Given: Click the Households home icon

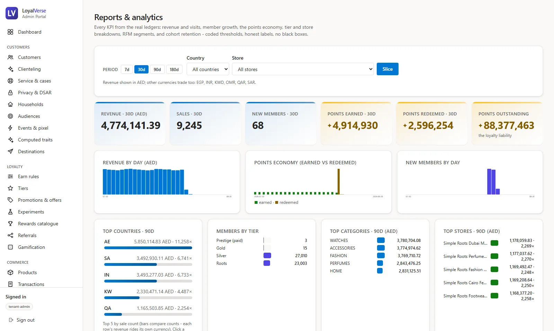Looking at the screenshot, I should (10, 104).
